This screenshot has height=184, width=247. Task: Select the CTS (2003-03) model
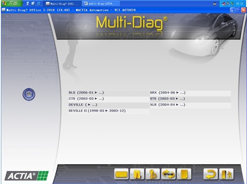pyautogui.click(x=86, y=98)
